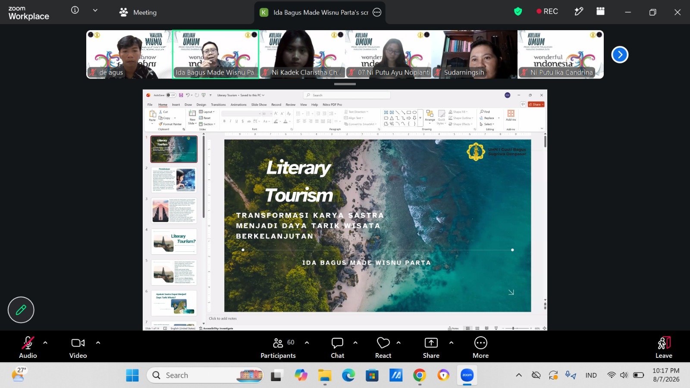Click the New Slide icon

point(192,113)
